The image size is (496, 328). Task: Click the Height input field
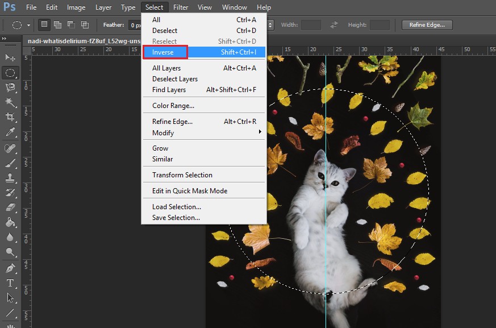point(380,24)
